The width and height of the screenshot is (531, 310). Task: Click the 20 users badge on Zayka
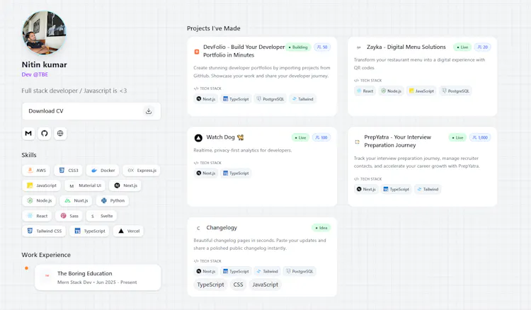pyautogui.click(x=483, y=47)
